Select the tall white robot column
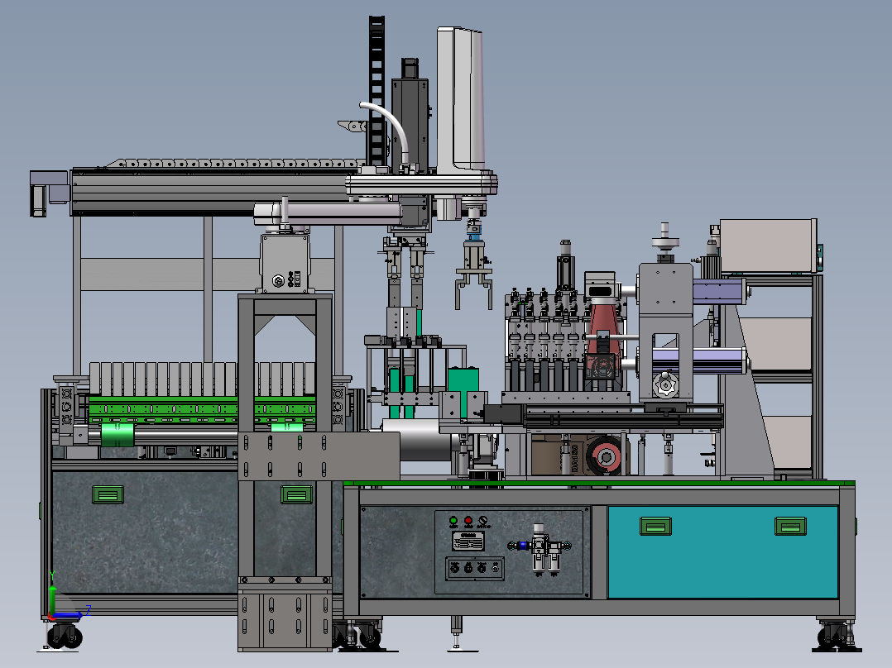Viewport: 892px width, 668px height. pyautogui.click(x=461, y=100)
